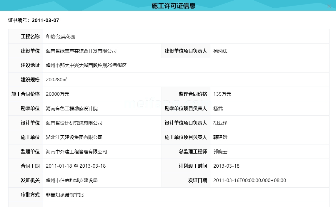The image size is (336, 207).
Task: Select 杨武 under 勘察单位项目负责人
Action: (218, 108)
